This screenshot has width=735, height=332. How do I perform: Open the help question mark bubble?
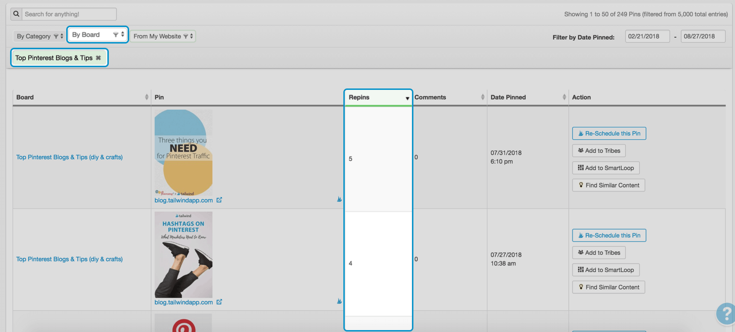tap(726, 314)
